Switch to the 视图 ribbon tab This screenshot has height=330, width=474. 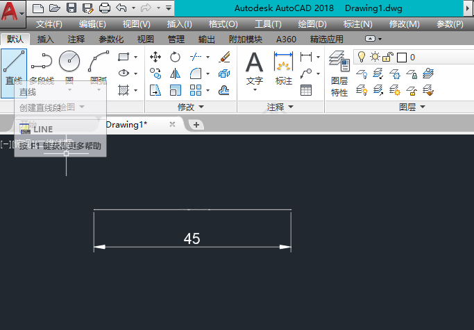pos(146,40)
